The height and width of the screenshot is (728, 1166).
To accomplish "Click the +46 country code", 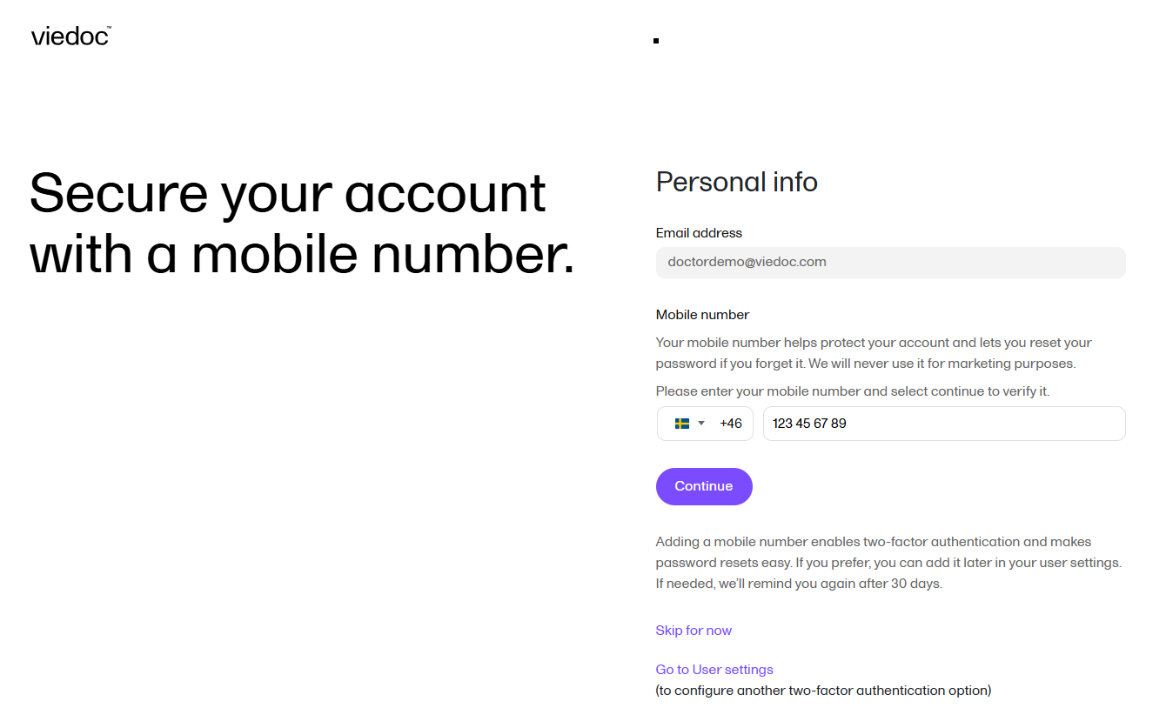I will 731,424.
